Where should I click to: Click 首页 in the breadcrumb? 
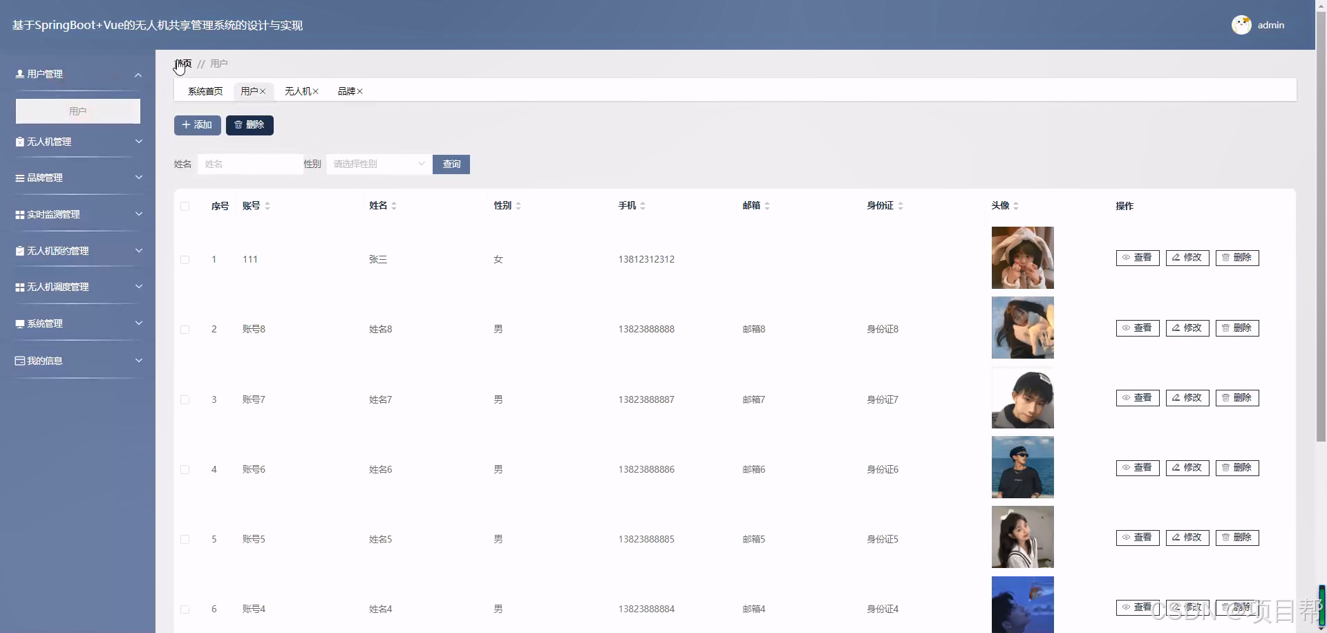point(183,64)
